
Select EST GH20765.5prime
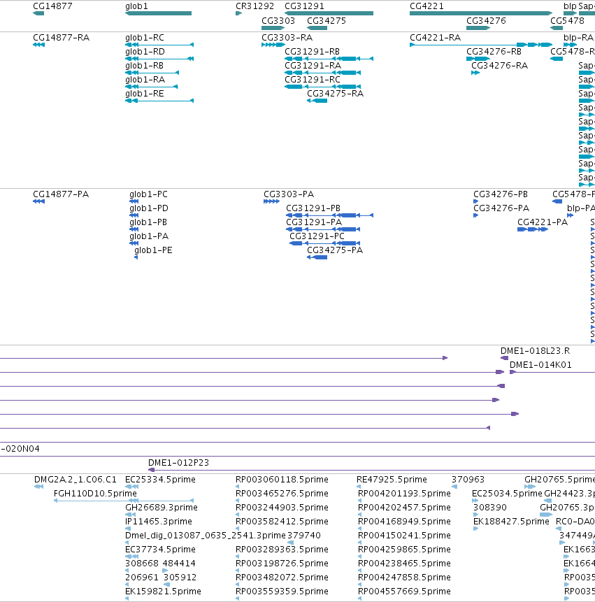coord(559,480)
